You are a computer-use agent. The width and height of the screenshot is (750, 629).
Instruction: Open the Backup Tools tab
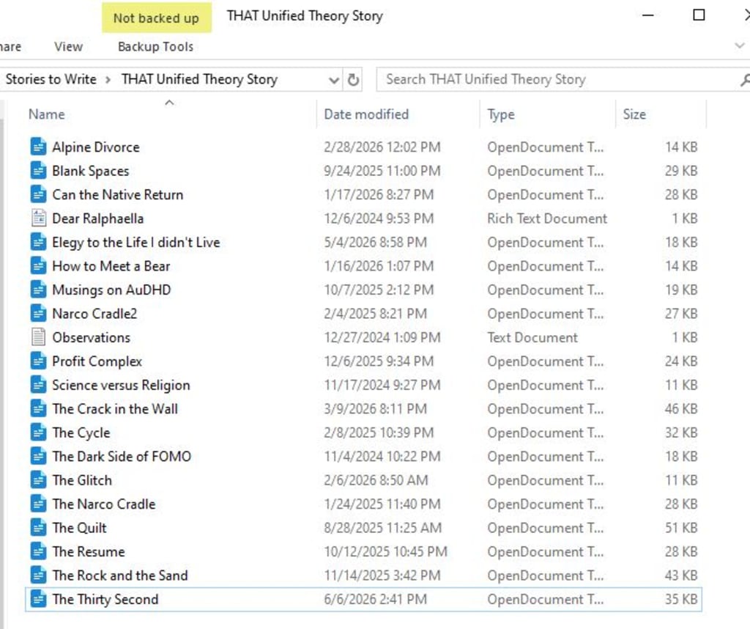click(155, 46)
